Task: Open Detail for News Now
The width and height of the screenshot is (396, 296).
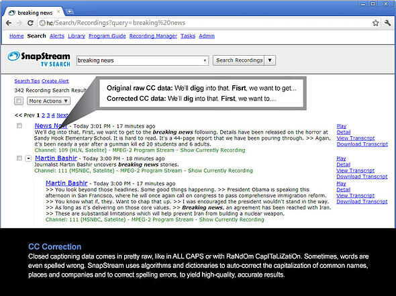Action: click(344, 132)
